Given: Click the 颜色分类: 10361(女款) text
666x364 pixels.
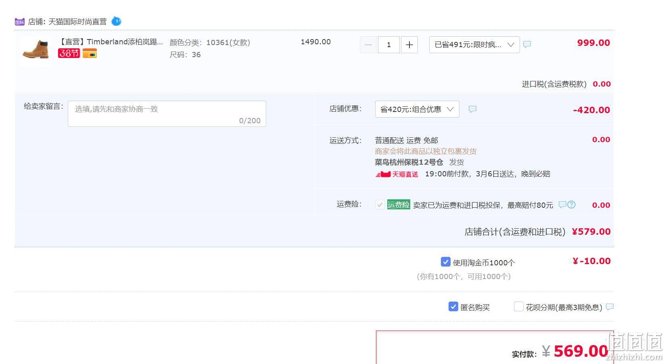Looking at the screenshot, I should pos(210,42).
